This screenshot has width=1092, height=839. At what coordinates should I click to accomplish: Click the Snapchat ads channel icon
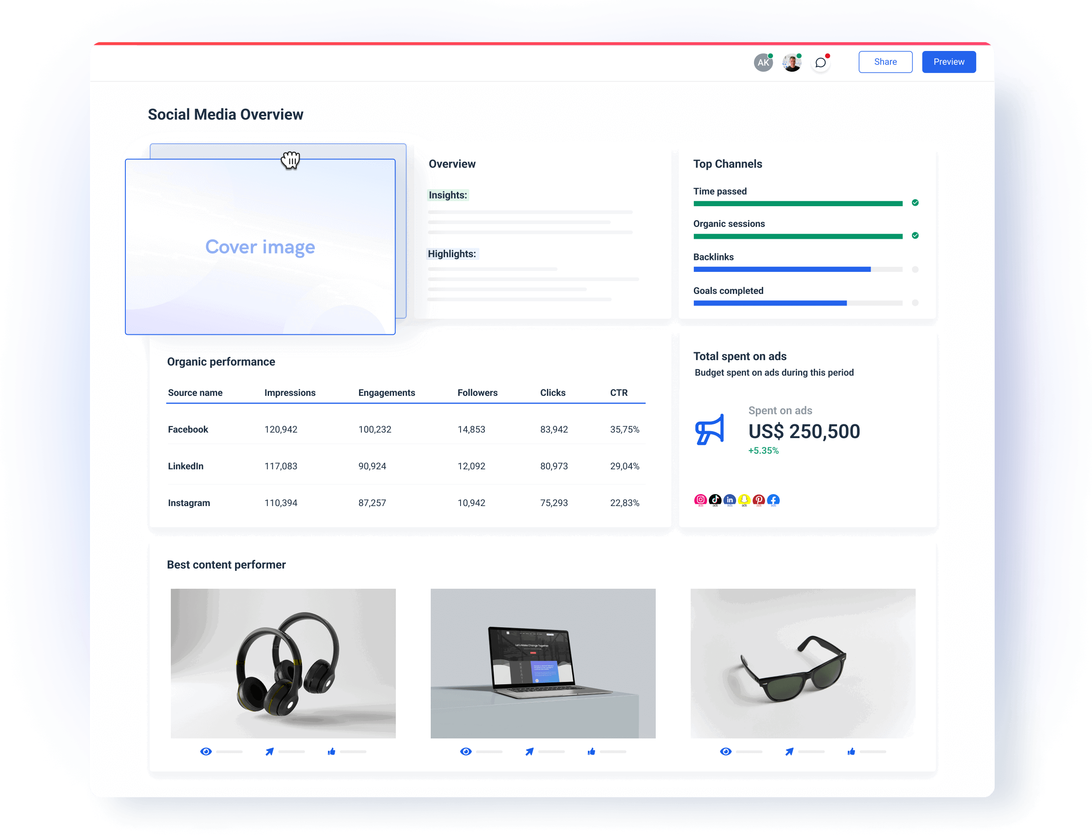click(x=744, y=500)
